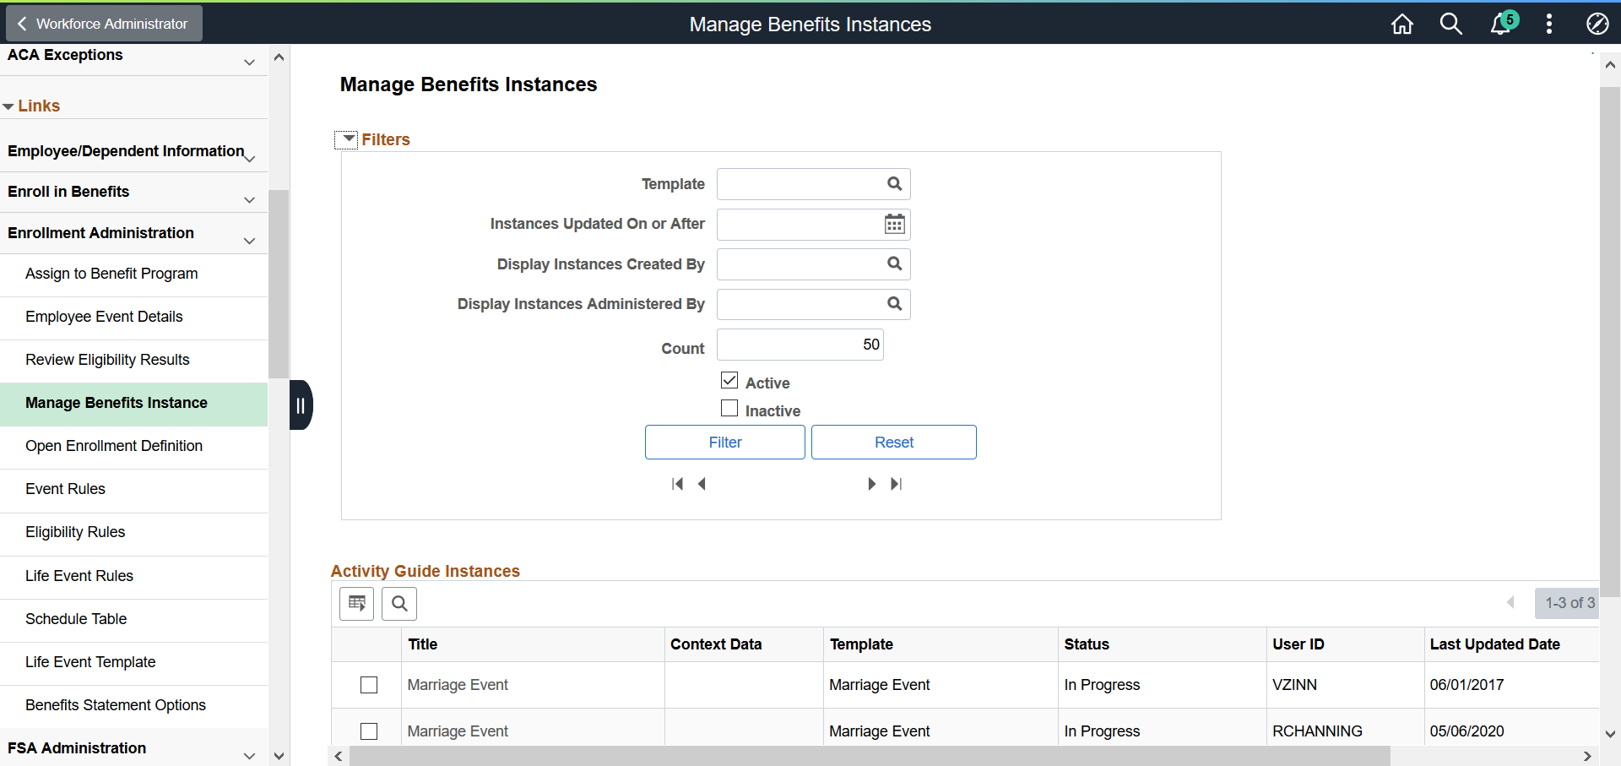Click the Home icon in header
The height and width of the screenshot is (766, 1621).
[1401, 24]
